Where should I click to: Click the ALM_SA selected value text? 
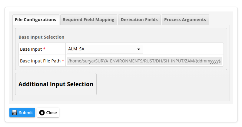coord(76,49)
